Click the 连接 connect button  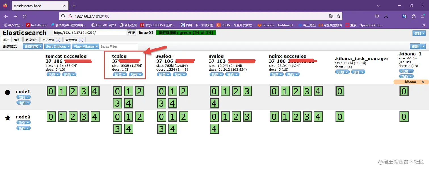coord(131,33)
